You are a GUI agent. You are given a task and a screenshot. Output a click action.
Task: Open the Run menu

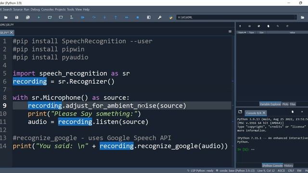[x=26, y=10]
